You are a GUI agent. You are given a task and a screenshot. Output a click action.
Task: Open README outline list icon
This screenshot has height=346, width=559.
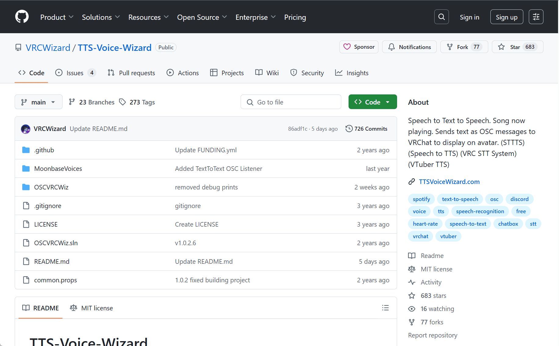pos(385,308)
